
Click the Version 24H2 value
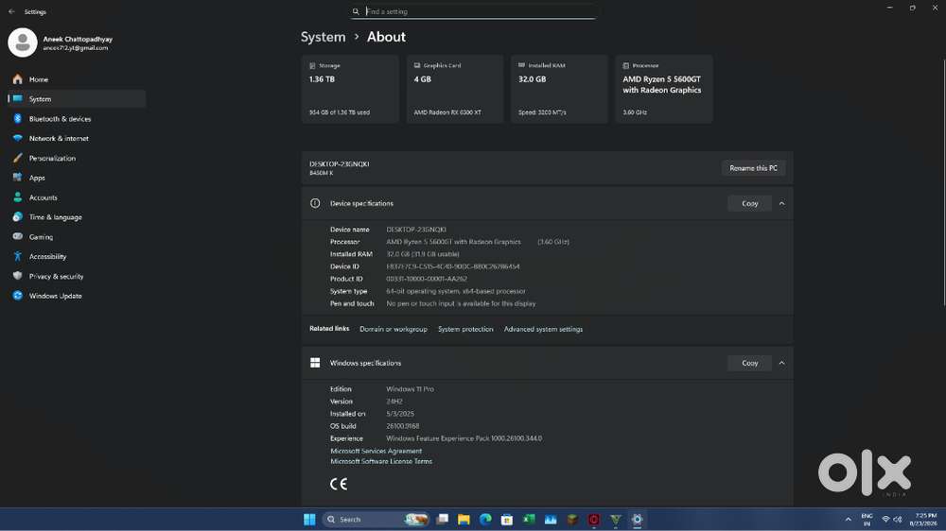click(x=394, y=402)
